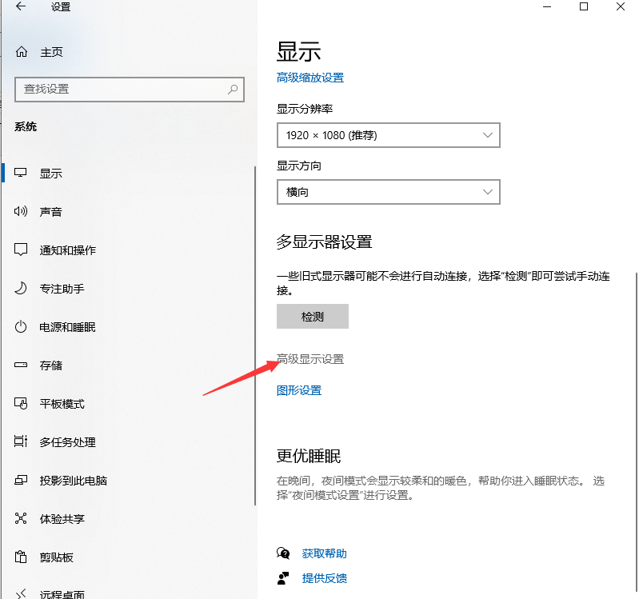Screen dimensions: 639x599
Task: Click inside the Find a setting (查找设置) box
Action: click(x=120, y=90)
